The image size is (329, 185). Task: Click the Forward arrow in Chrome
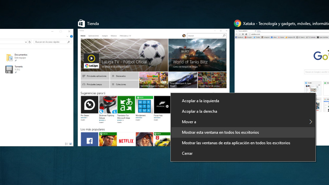click(240, 34)
